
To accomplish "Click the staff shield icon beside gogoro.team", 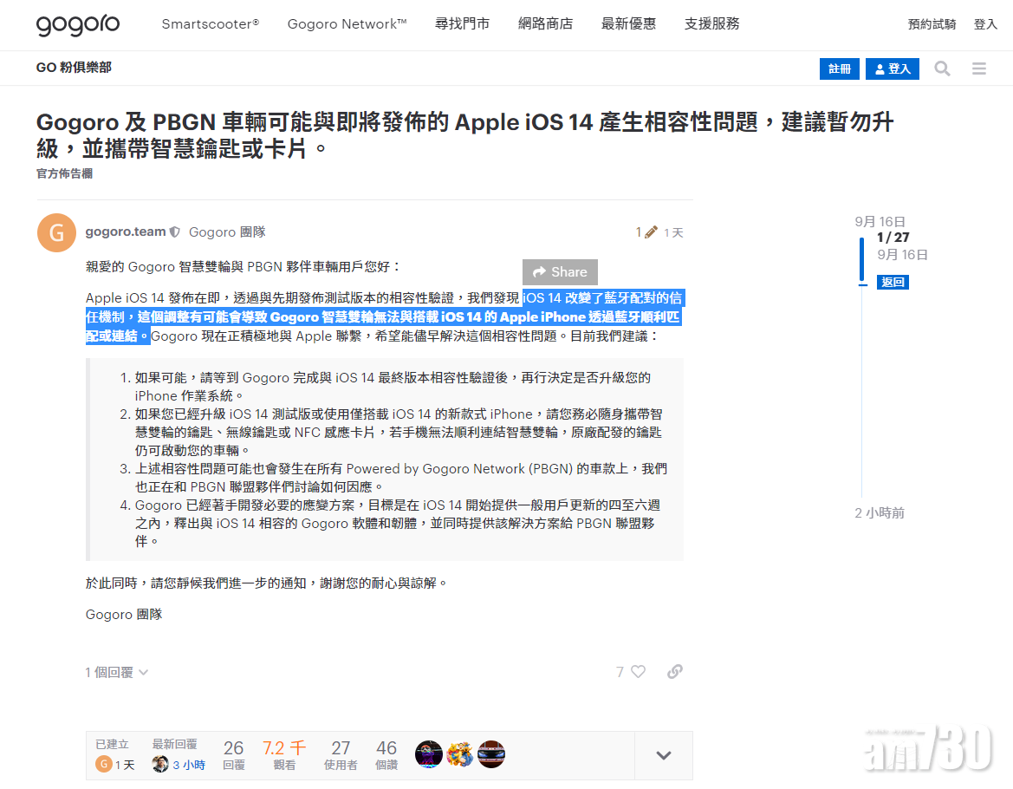I will tap(175, 232).
